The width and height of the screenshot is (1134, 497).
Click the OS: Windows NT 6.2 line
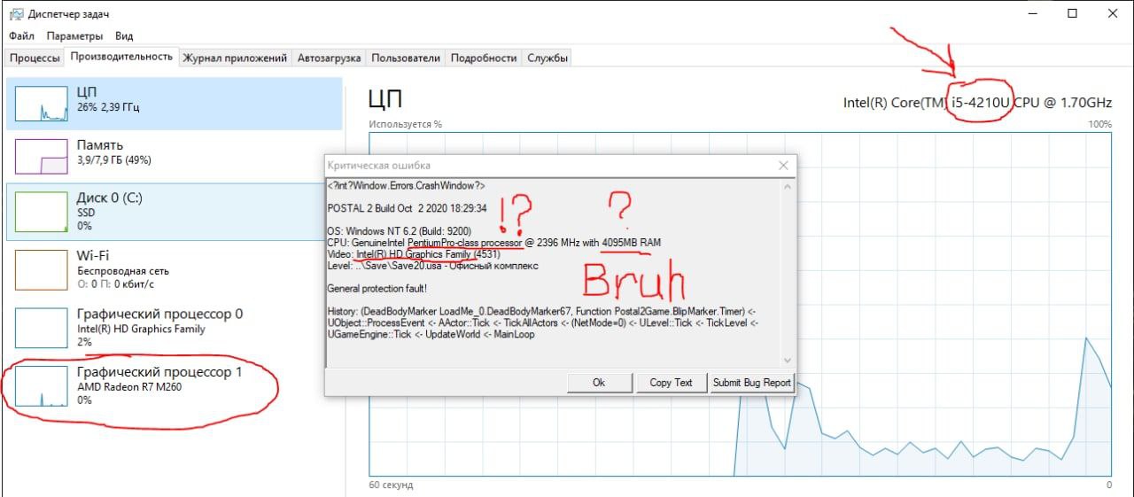pos(399,231)
